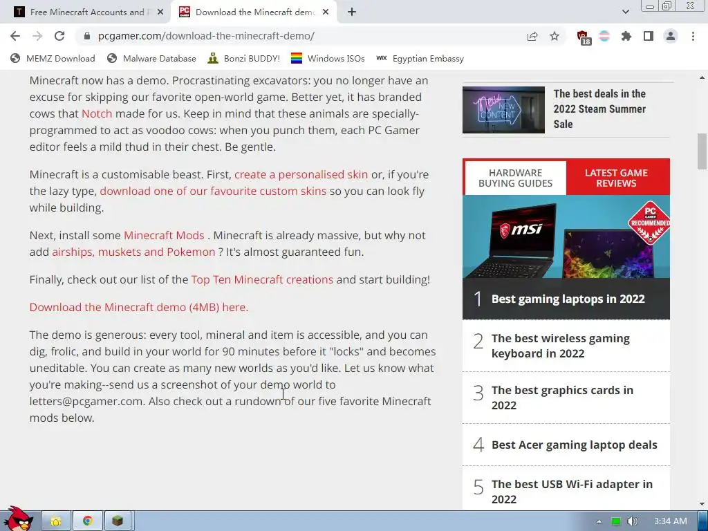Open the red shield extension with badge 18

(x=584, y=37)
